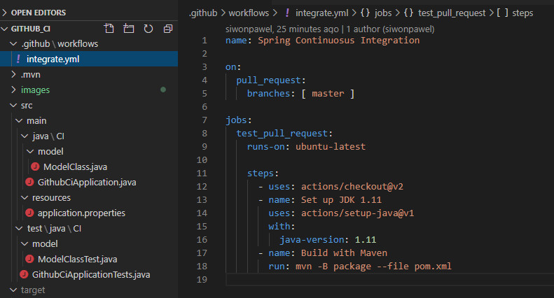Click the Java icon beside ModelClassTest.java

tap(29, 259)
